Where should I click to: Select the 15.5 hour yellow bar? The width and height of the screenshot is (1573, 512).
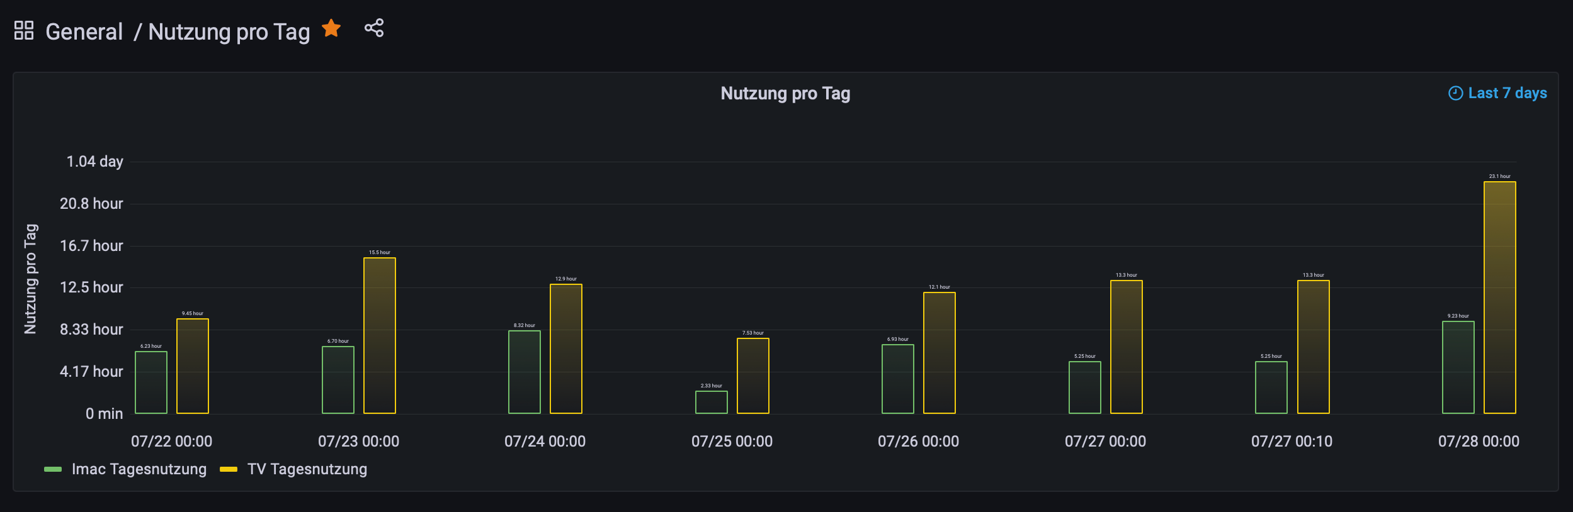click(x=380, y=335)
